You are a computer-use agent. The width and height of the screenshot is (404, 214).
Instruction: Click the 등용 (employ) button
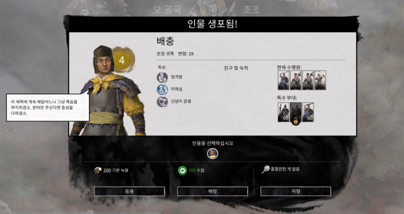click(x=129, y=191)
